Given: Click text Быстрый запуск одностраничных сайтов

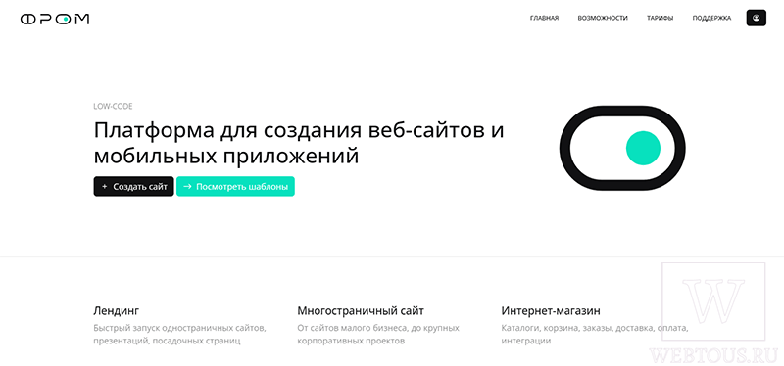Looking at the screenshot, I should click(180, 335).
